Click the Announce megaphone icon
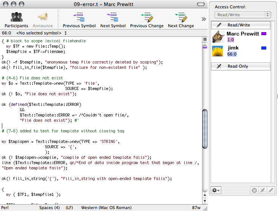 [x=42, y=17]
